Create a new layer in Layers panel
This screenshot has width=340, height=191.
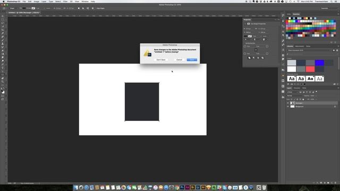point(331,183)
